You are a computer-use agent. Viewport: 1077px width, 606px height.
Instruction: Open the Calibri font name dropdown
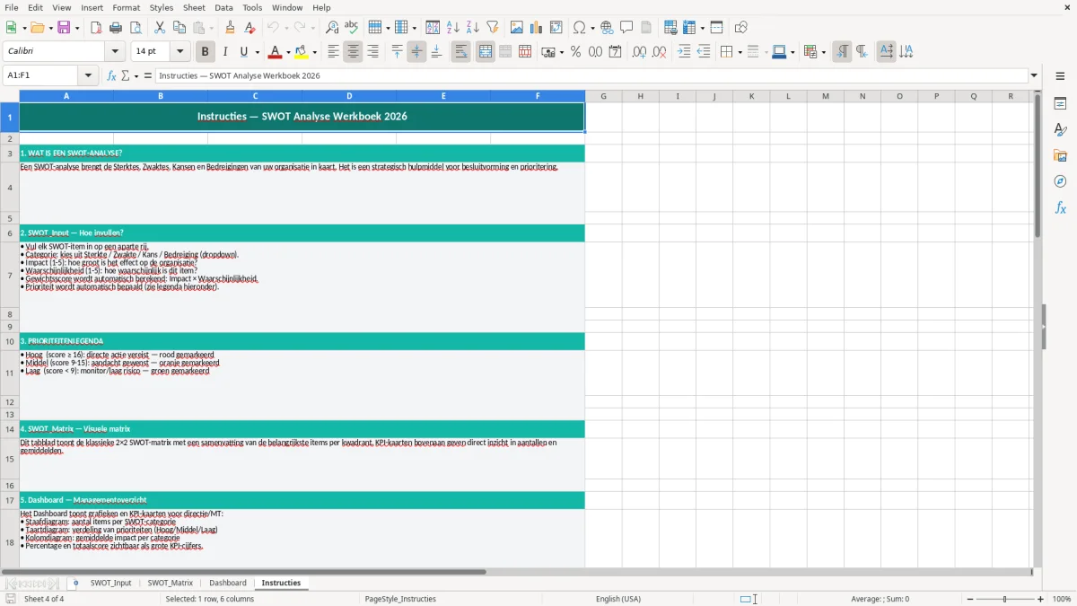click(x=114, y=52)
